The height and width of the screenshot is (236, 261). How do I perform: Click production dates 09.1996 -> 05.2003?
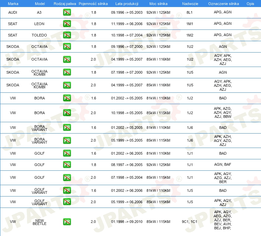click(x=127, y=12)
